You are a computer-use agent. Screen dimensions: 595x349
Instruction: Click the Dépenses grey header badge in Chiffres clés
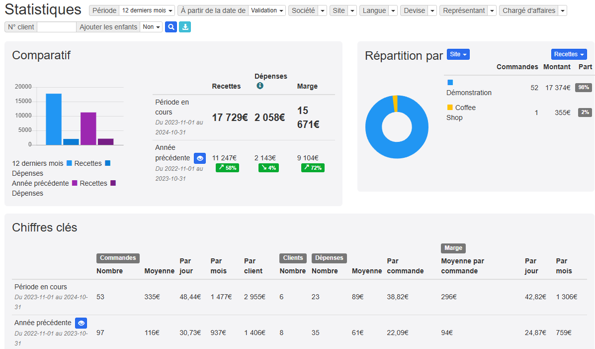pos(329,258)
